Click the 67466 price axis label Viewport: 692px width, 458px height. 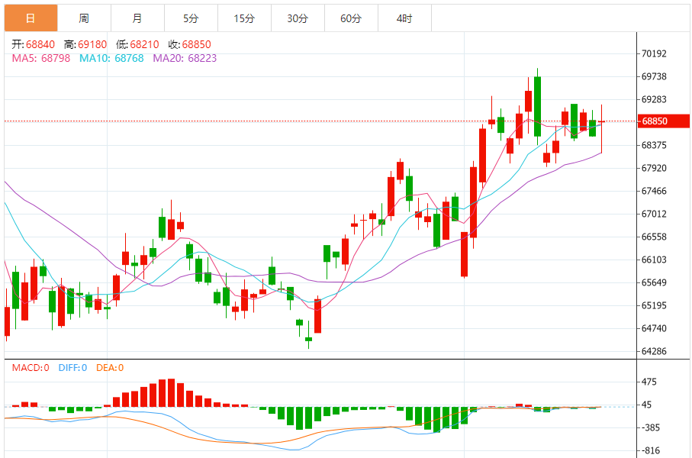654,192
